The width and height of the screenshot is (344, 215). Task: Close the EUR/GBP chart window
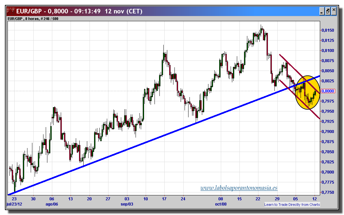point(334,11)
